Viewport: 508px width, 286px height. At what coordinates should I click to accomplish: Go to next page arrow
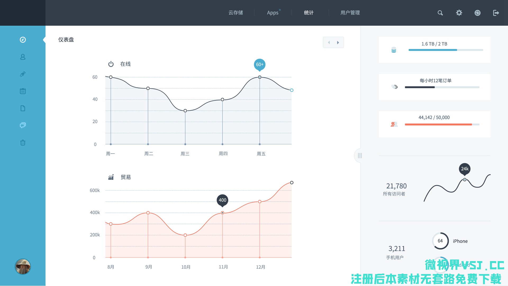338,42
